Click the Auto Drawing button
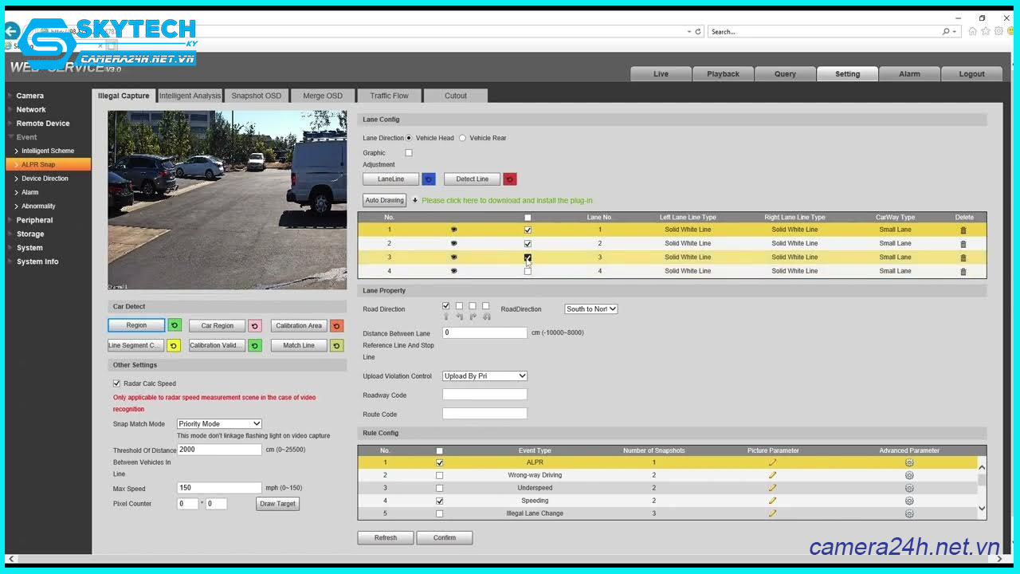Screen dimensions: 1020x574 point(385,200)
